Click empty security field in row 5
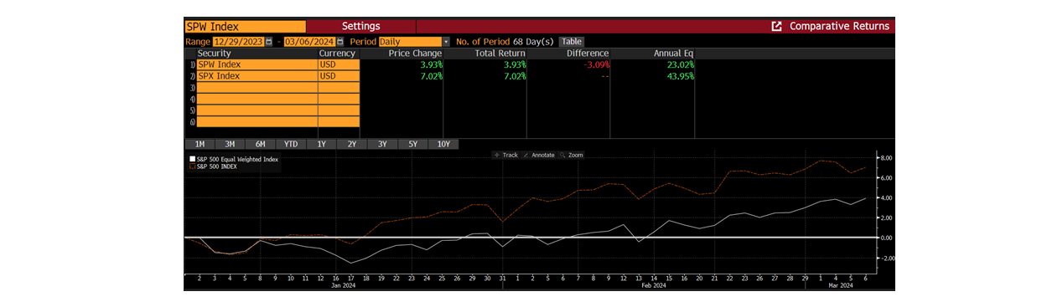This screenshot has height=307, width=1047. coord(257,110)
